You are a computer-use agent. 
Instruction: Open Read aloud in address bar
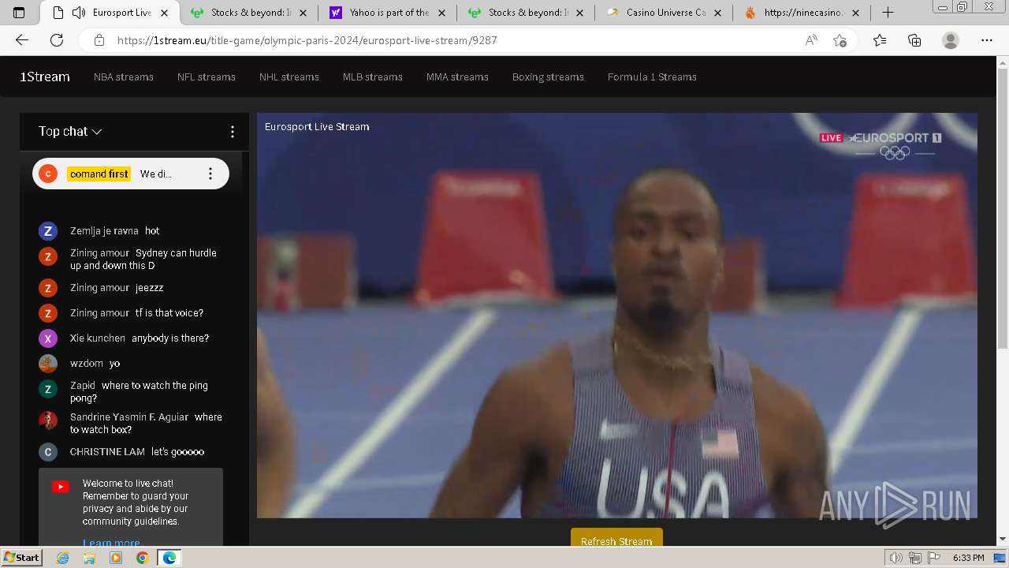[x=811, y=40]
